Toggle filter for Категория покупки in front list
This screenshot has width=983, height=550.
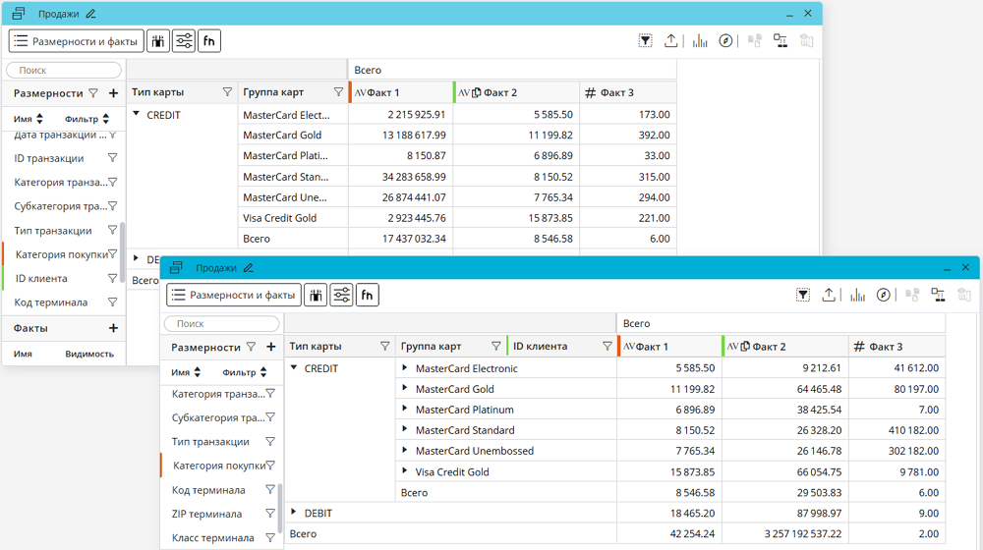270,466
